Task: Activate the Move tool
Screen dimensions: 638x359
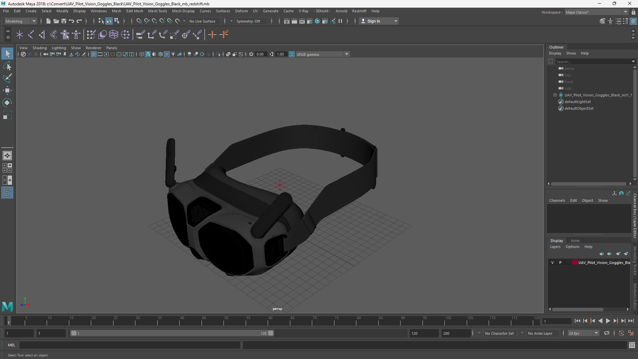Action: [x=7, y=90]
